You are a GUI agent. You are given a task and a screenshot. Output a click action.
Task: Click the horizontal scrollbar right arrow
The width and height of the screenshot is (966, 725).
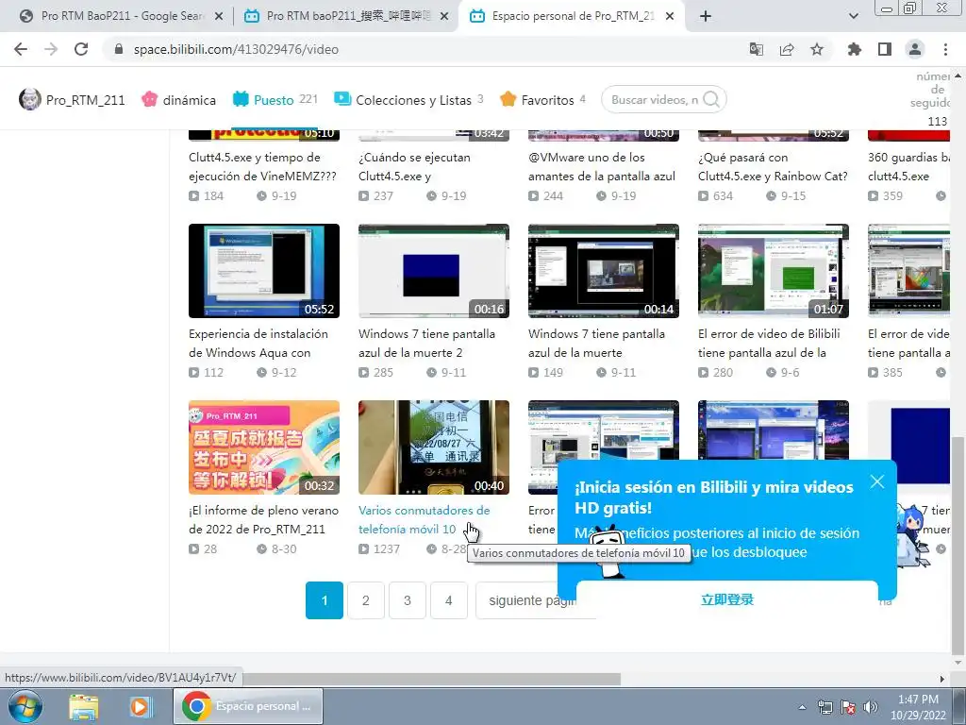pyautogui.click(x=942, y=679)
